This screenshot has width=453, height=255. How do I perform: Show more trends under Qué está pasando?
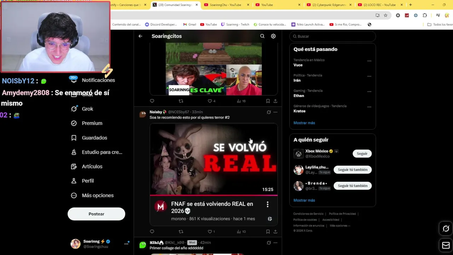pos(304,123)
